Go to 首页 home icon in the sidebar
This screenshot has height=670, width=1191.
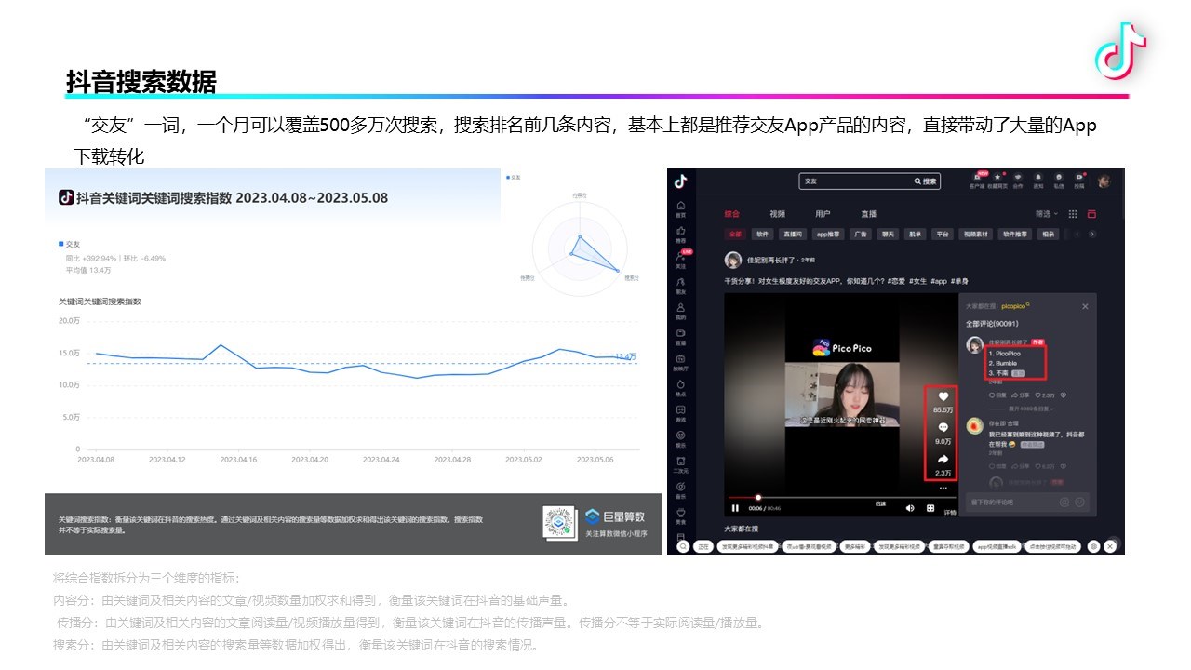click(681, 207)
